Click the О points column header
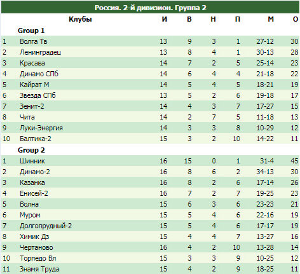This screenshot has width=300, height=274. coord(296,19)
